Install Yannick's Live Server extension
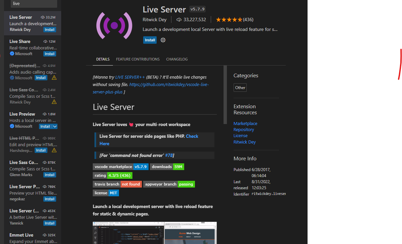Image resolution: width=402 pixels, height=244 pixels. click(49, 223)
